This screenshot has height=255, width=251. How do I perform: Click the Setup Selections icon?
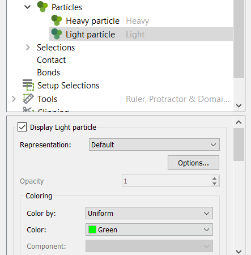(x=28, y=85)
